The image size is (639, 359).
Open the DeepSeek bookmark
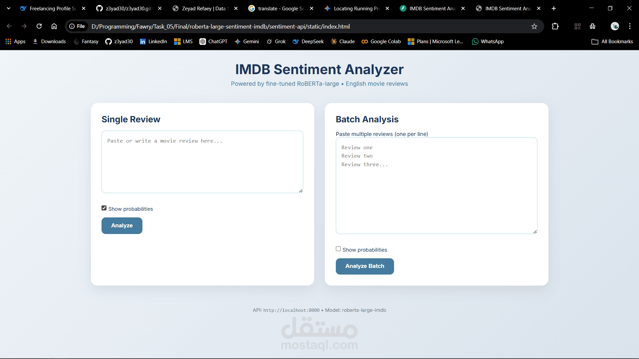[x=308, y=42]
